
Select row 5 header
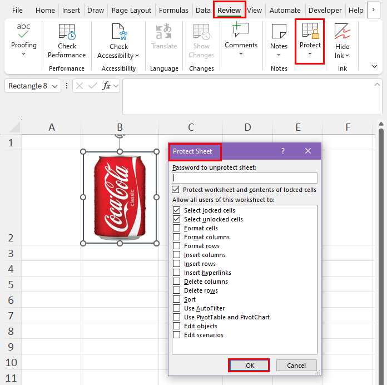(x=11, y=284)
